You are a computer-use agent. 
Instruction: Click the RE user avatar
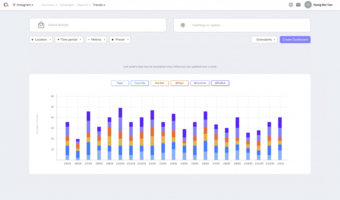point(308,5)
